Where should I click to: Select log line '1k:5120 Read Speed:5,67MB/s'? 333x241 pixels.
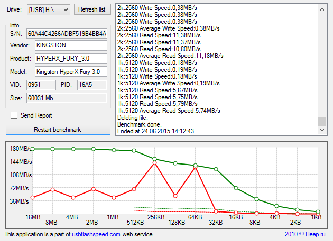[158, 90]
